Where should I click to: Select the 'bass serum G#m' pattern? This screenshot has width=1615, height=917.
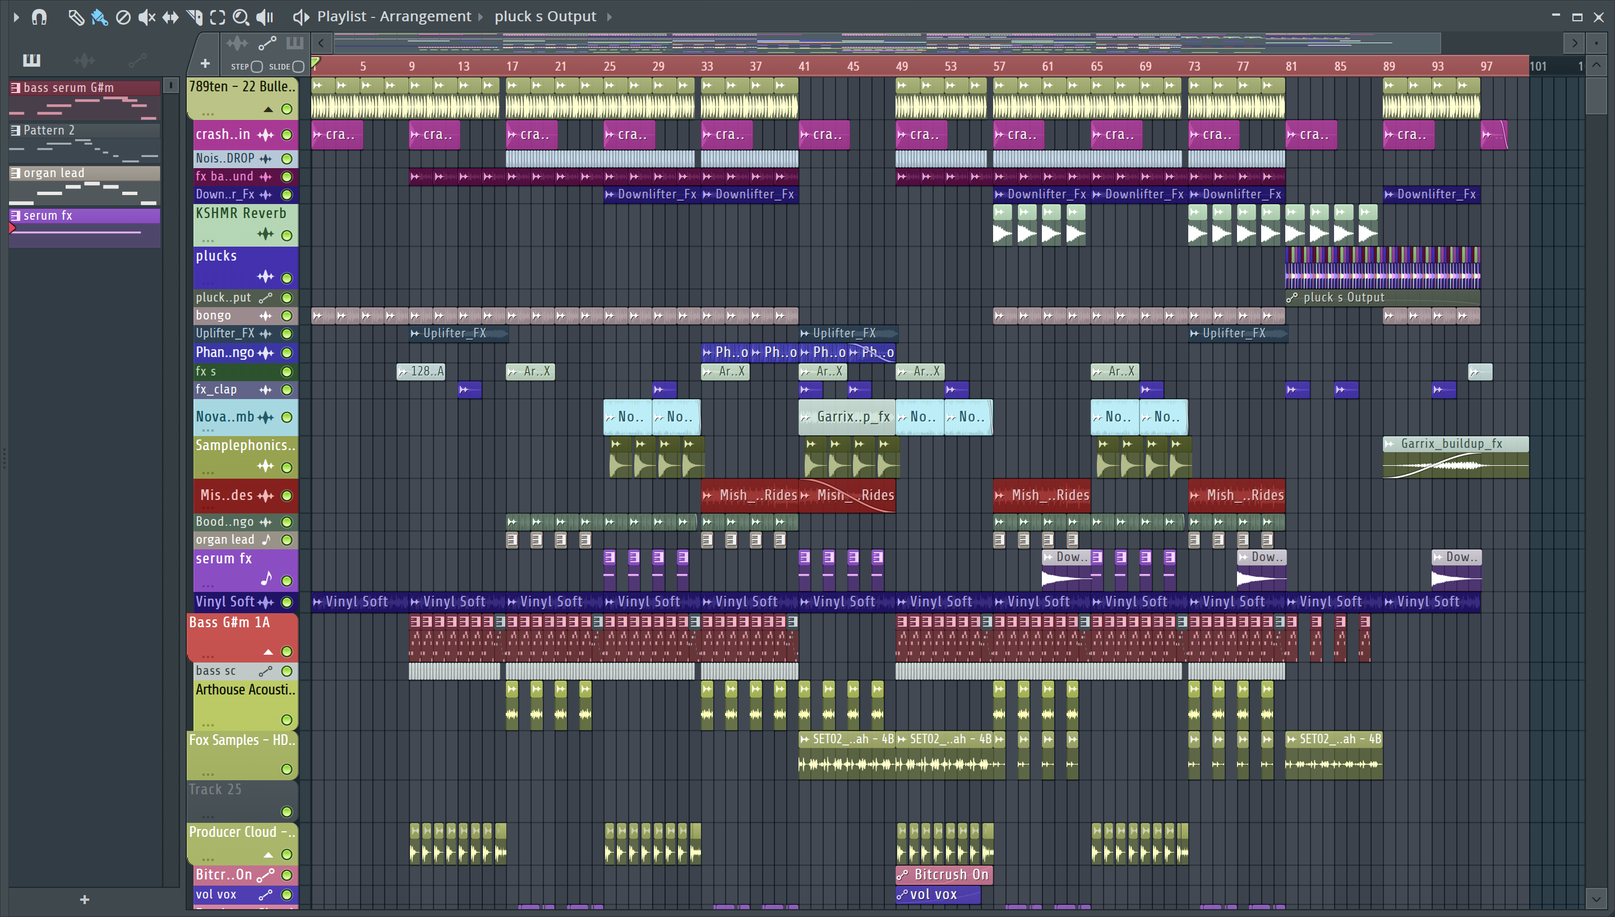point(85,100)
